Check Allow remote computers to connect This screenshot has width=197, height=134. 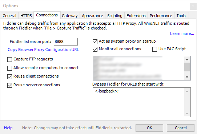(x=10, y=68)
